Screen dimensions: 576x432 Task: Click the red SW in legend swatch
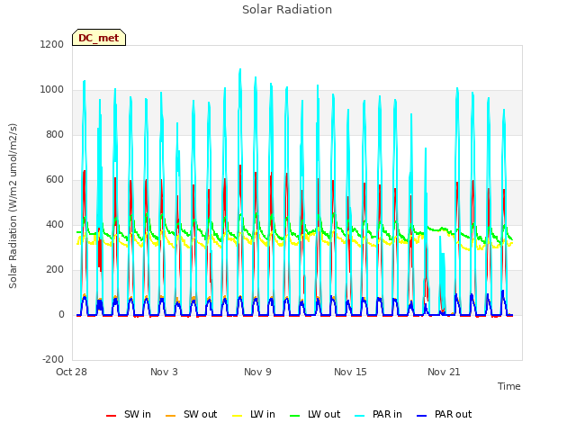(x=111, y=416)
